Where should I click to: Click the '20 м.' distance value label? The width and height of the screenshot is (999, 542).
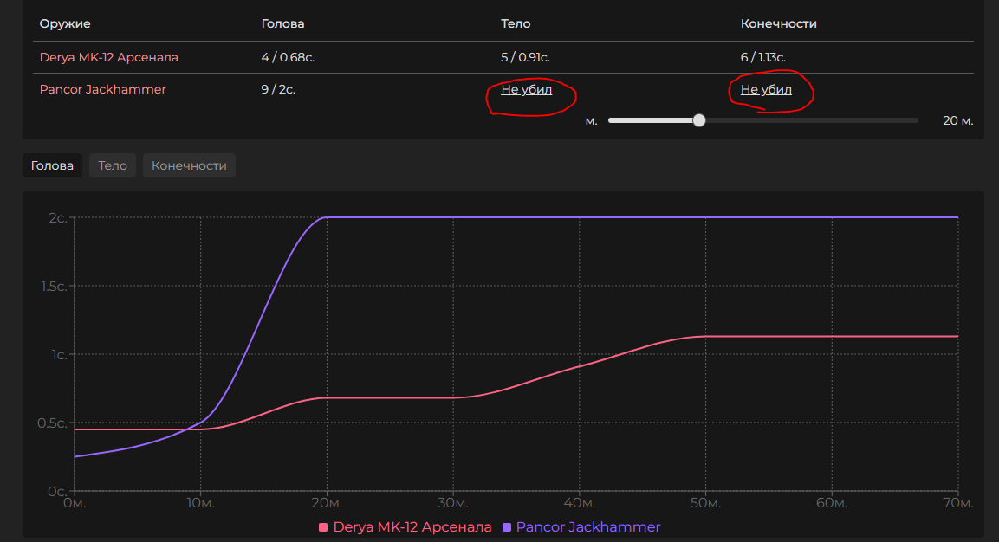(x=957, y=120)
